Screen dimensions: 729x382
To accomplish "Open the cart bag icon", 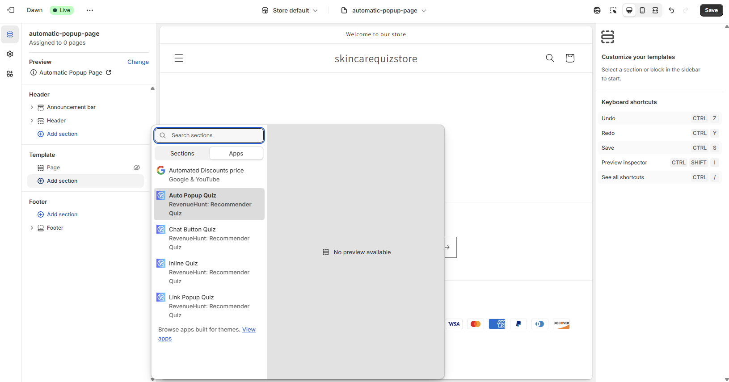I will point(570,58).
